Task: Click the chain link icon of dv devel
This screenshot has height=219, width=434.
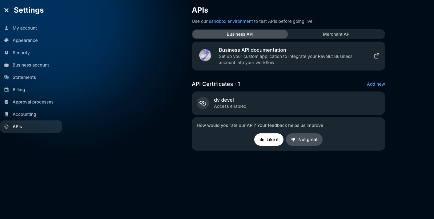Action: (203, 103)
